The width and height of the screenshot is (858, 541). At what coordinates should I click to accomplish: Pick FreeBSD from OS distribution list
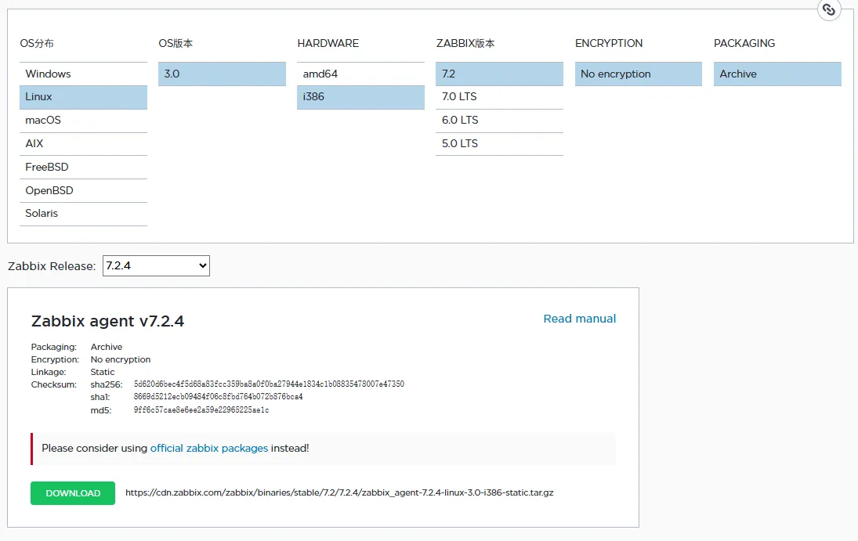[83, 167]
